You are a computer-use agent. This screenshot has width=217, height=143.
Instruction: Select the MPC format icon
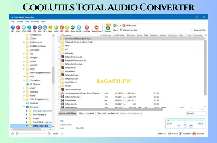click(x=34, y=27)
